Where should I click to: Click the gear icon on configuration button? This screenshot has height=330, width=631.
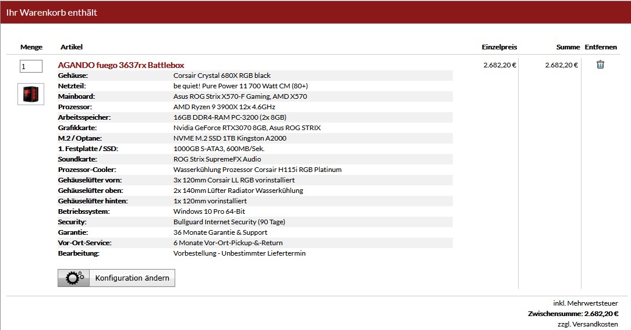[x=74, y=278]
